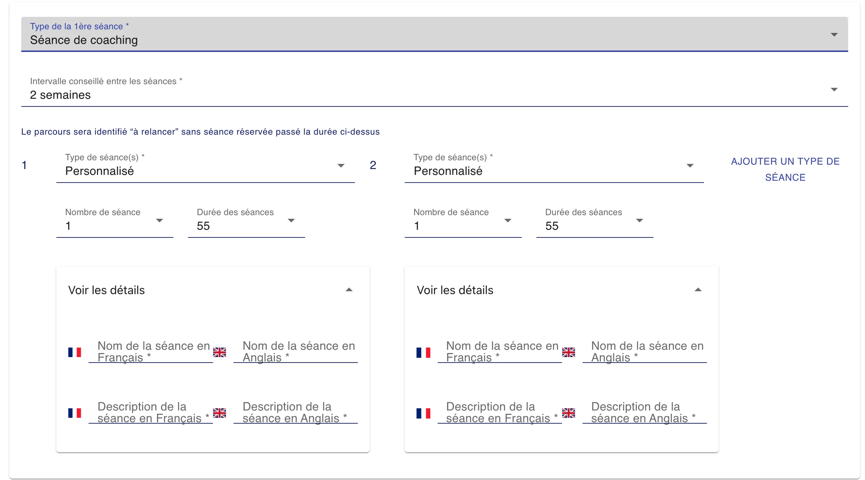
Task: Focus session 1 'Nom de la séance en Français' field
Action: click(151, 352)
